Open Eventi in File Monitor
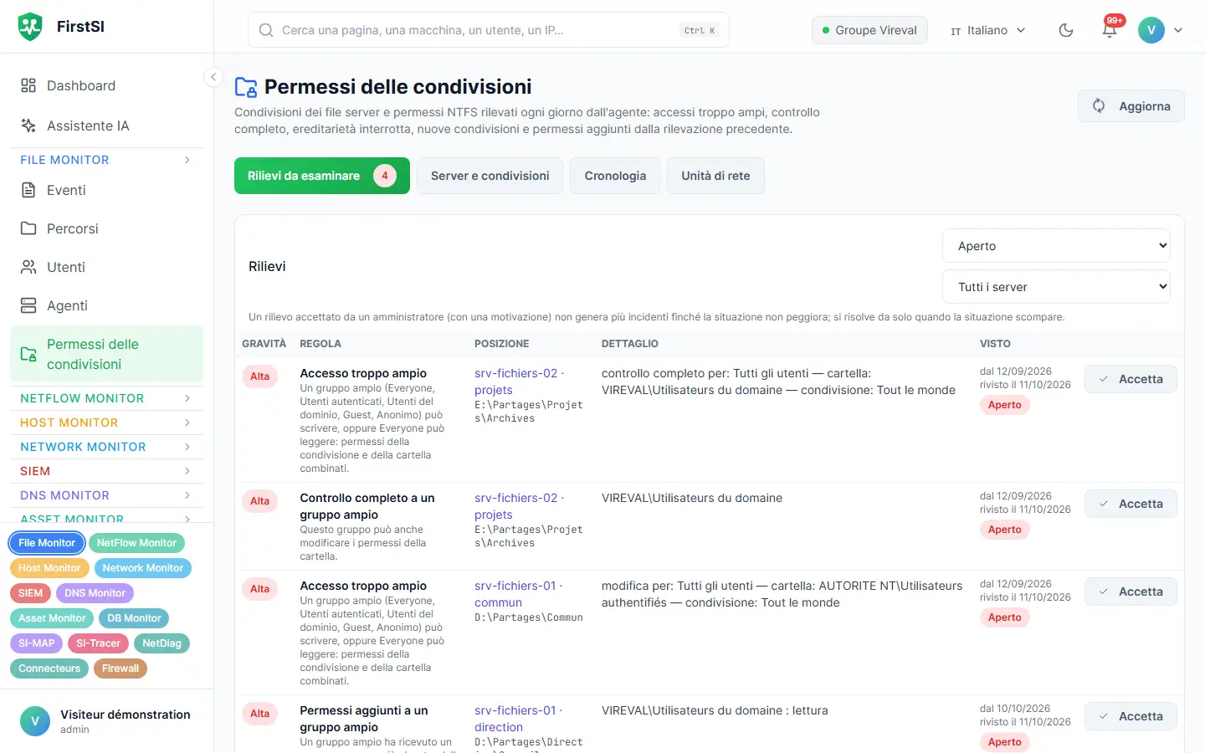This screenshot has width=1205, height=753. 106,190
